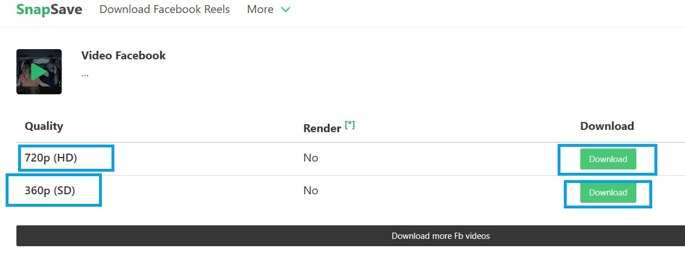The height and width of the screenshot is (253, 685).
Task: Select the 360p (SD) quality row label
Action: (x=50, y=191)
